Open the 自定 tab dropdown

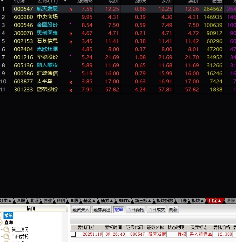coord(215,201)
